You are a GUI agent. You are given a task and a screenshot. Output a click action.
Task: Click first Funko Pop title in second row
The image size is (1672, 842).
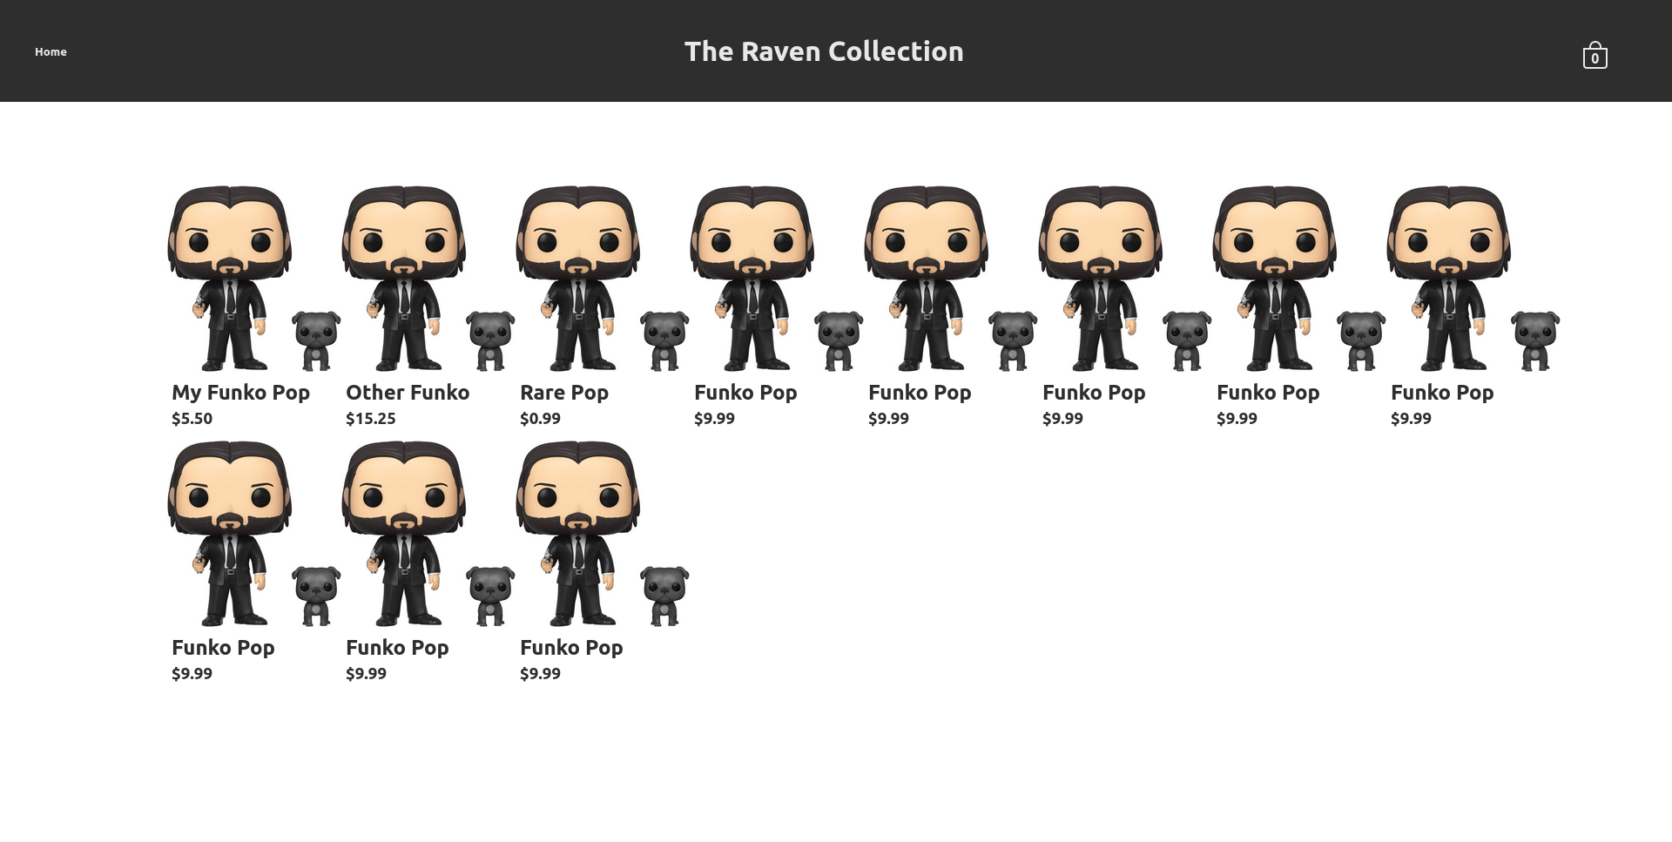point(223,648)
